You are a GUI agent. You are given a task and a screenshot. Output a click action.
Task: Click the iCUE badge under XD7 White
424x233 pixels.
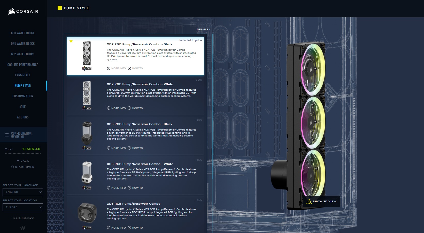(87, 108)
